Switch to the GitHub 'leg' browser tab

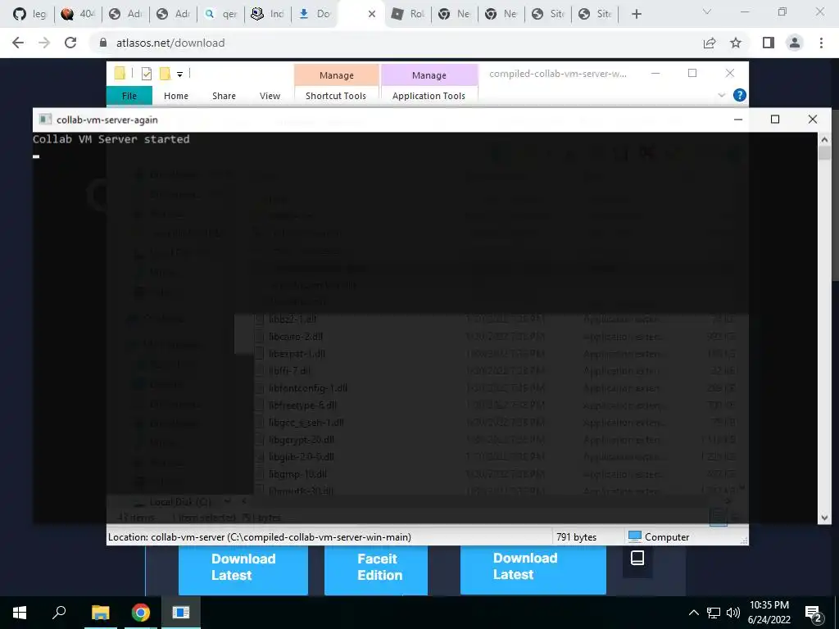(x=30, y=14)
